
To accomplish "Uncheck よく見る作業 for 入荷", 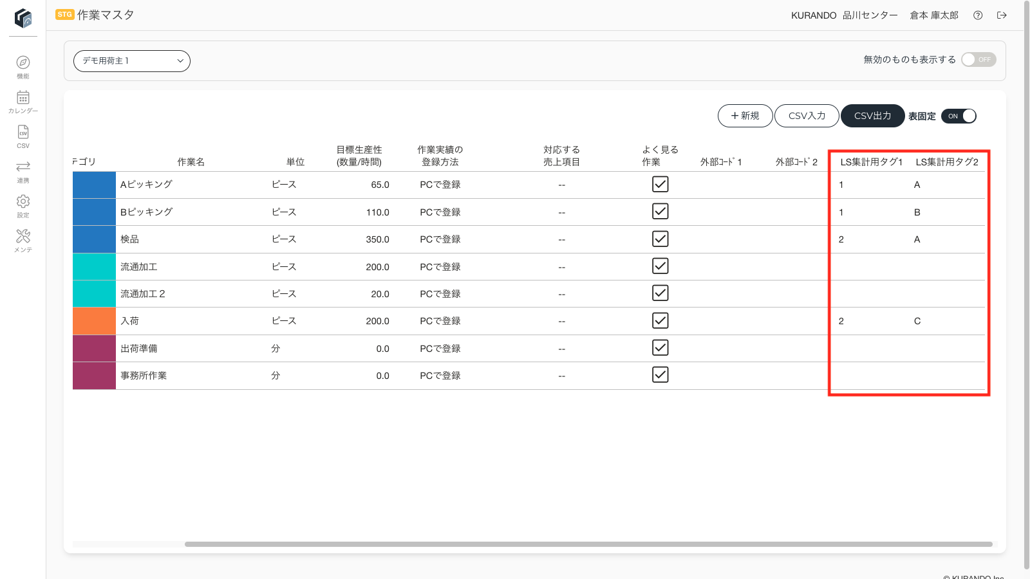I will pyautogui.click(x=660, y=320).
